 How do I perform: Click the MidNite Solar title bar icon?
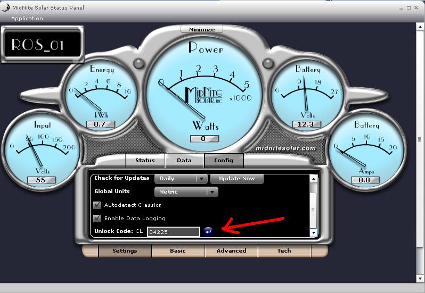pos(6,7)
